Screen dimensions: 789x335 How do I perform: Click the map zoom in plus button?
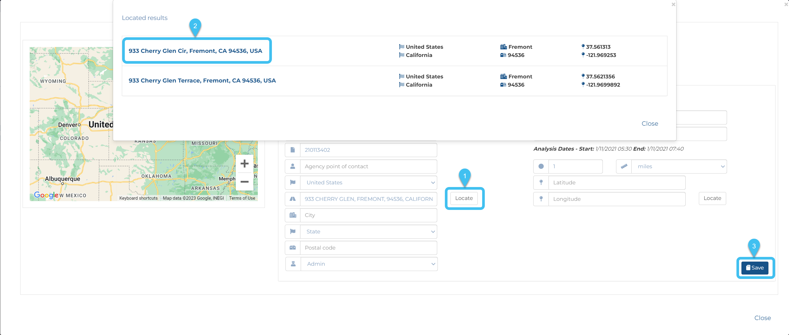[244, 164]
